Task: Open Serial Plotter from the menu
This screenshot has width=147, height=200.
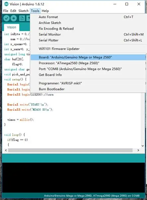Action: (x=89, y=40)
